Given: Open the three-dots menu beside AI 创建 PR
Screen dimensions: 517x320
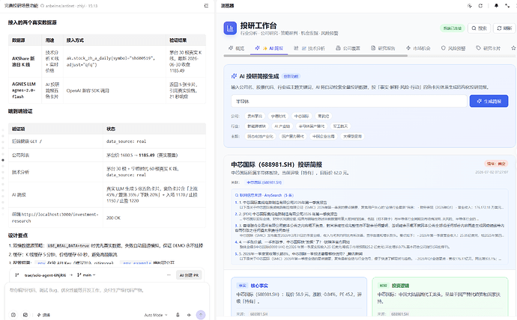Looking at the screenshot, I should [169, 275].
